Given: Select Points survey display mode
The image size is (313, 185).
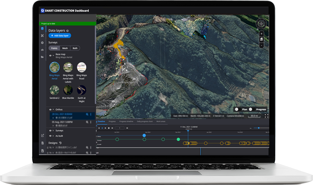Looking at the screenshot, I should [54, 48].
